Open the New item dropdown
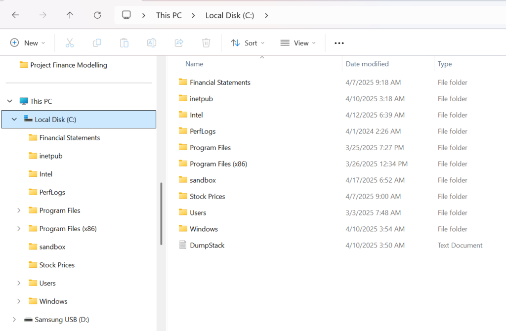Screen dimensions: 506x331 28,43
